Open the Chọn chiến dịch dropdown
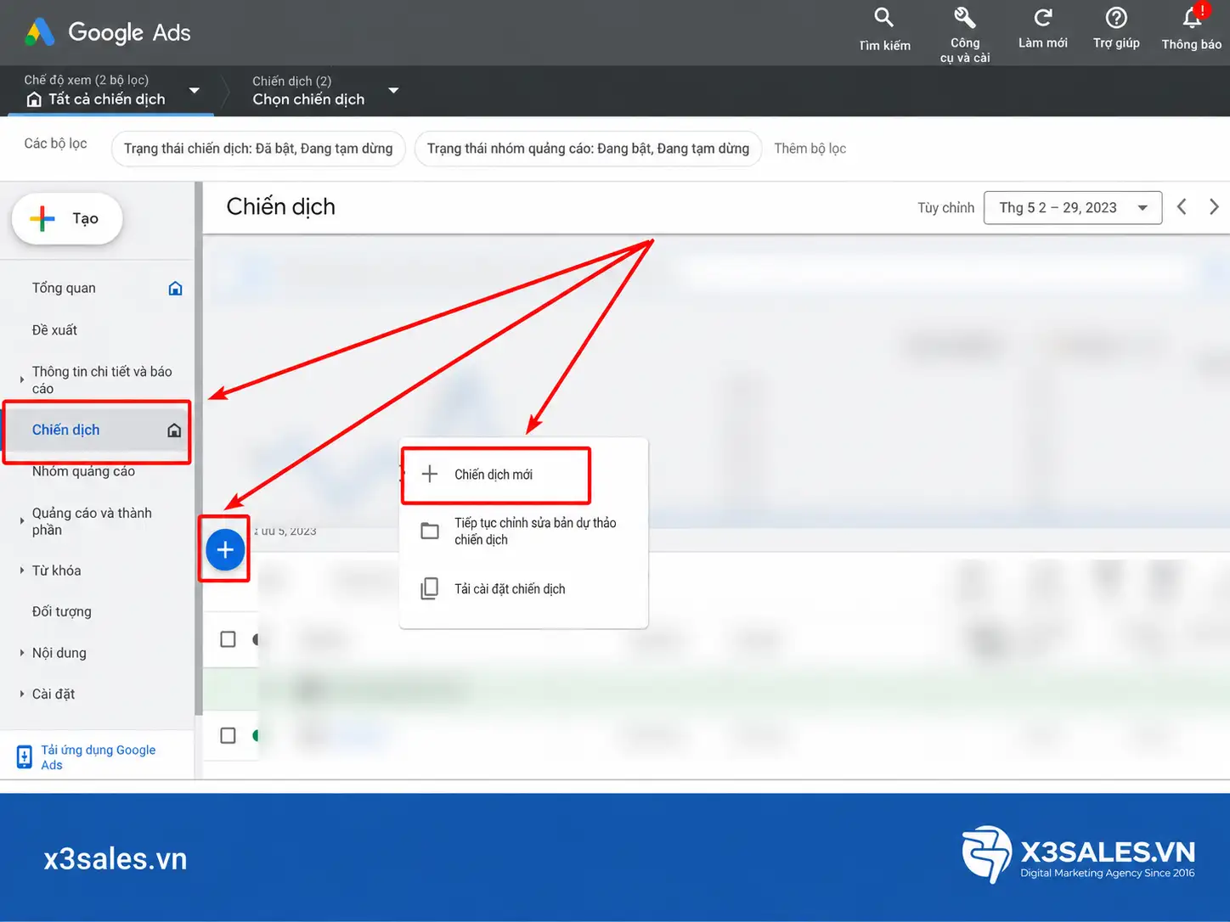The width and height of the screenshot is (1230, 922). pyautogui.click(x=393, y=91)
